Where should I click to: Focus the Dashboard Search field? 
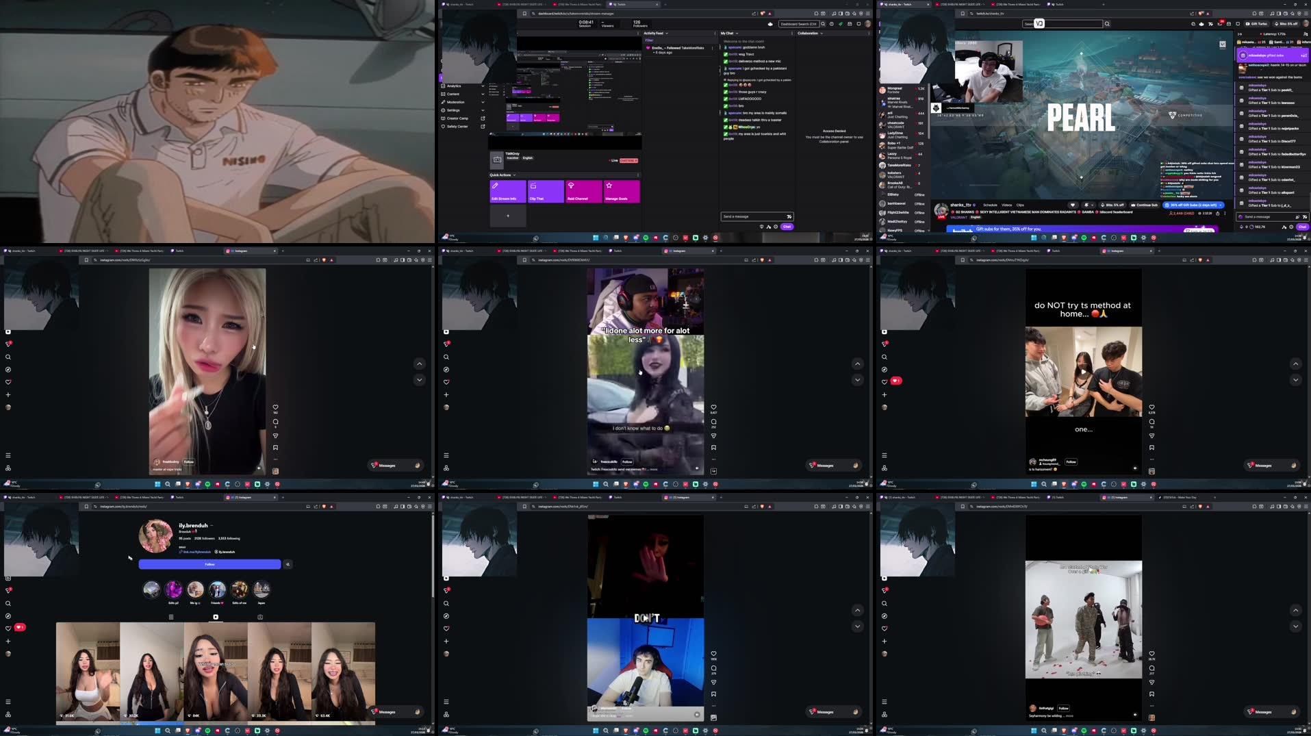coord(799,24)
